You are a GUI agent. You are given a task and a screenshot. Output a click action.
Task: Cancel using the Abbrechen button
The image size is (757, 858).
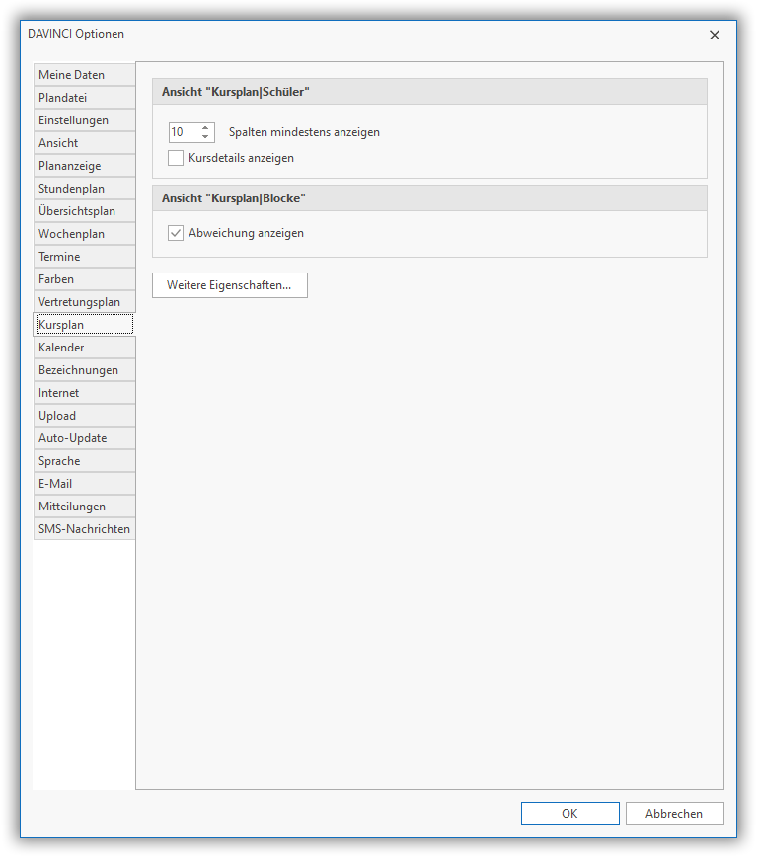coord(674,814)
